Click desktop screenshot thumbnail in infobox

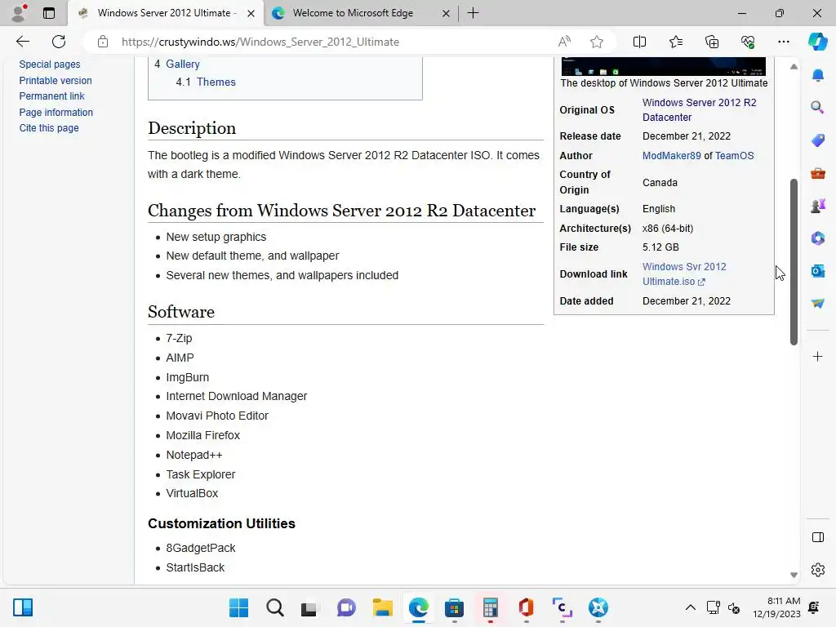click(663, 66)
